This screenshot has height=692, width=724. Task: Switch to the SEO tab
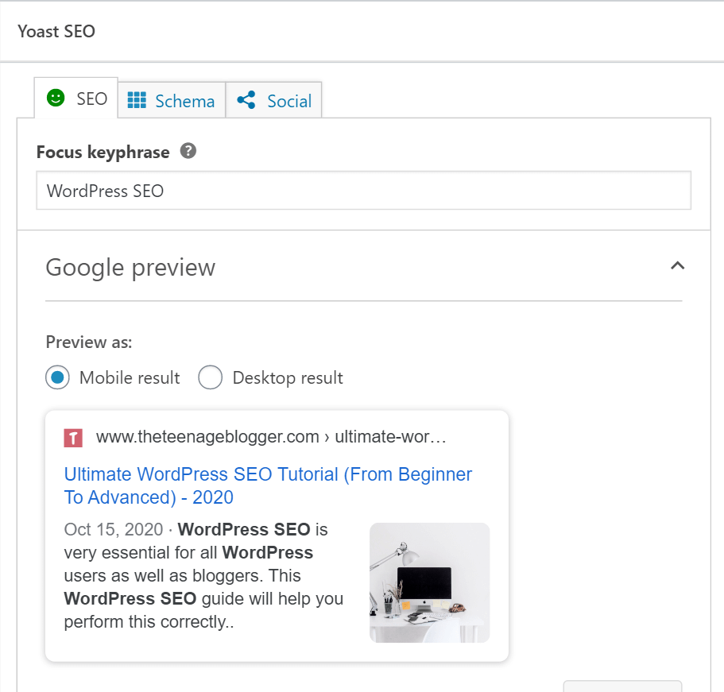pos(76,99)
